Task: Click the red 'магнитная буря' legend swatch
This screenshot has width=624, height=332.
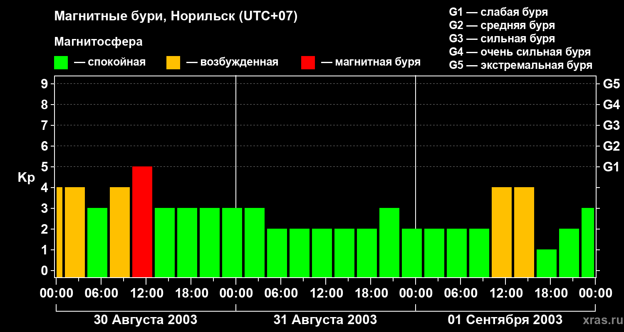Action: tap(308, 63)
